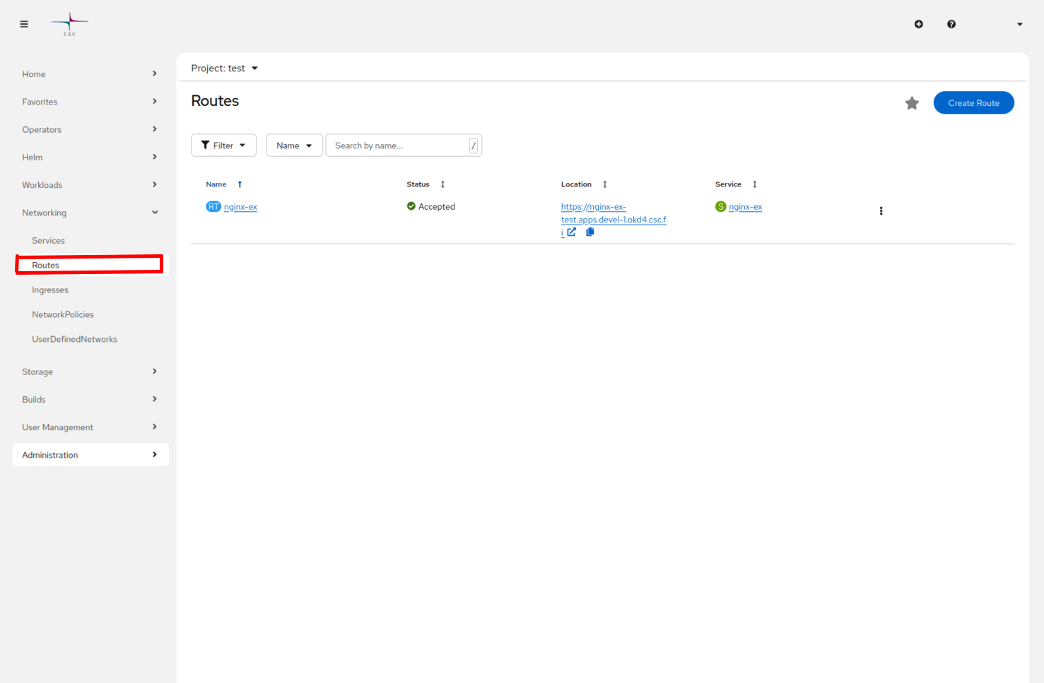Toggle the navigation sidebar hamburger icon
1044x683 pixels.
coord(23,23)
